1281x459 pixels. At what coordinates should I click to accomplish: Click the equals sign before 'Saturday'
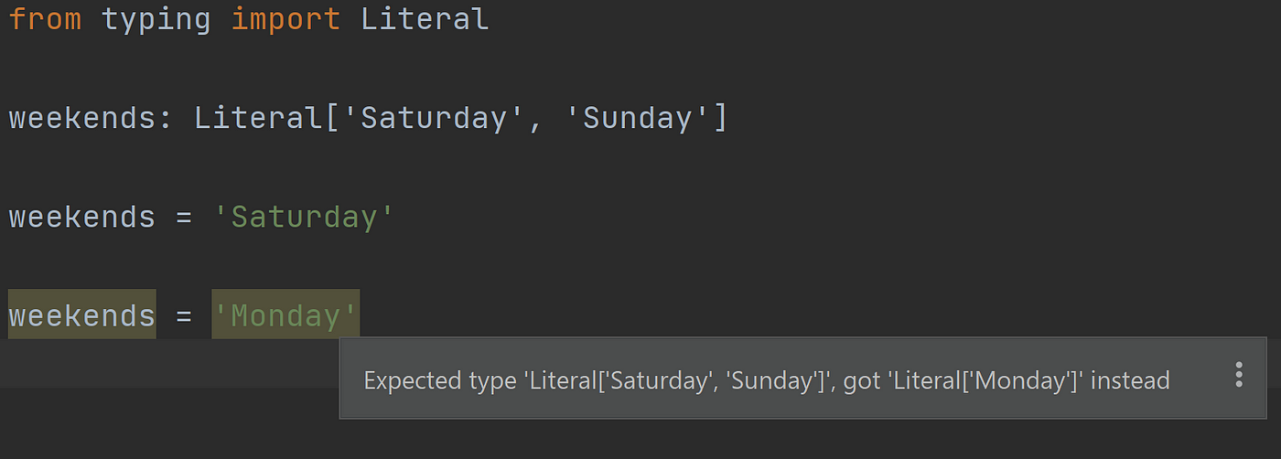coord(184,218)
